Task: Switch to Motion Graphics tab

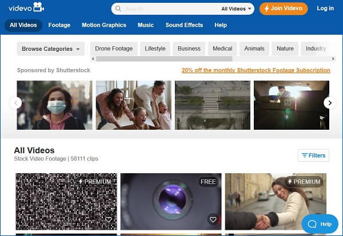Action: point(104,25)
